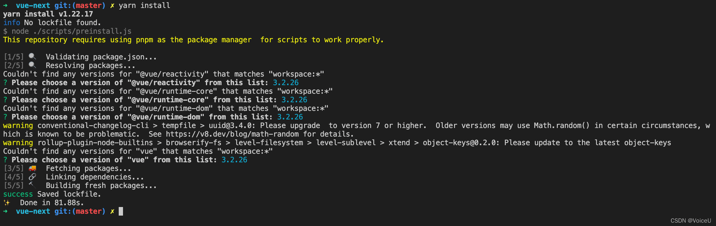Click the hammer icon next to Building fresh packages
This screenshot has height=226, width=716.
pos(32,185)
